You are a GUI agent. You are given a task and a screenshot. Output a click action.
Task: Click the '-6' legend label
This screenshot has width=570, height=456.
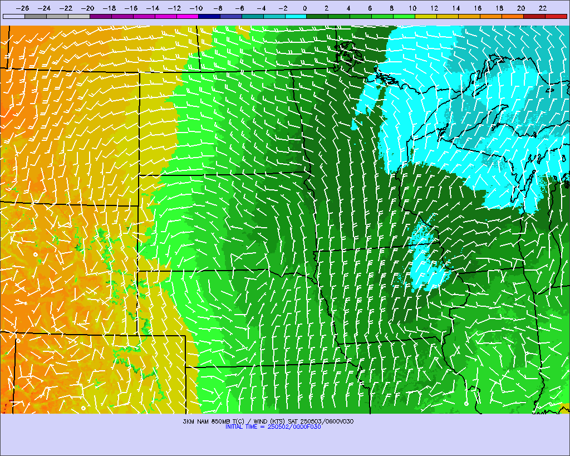tap(239, 8)
